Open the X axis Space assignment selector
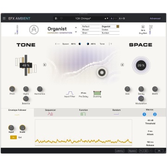The height and width of the screenshot is (167, 167). click(65, 44)
